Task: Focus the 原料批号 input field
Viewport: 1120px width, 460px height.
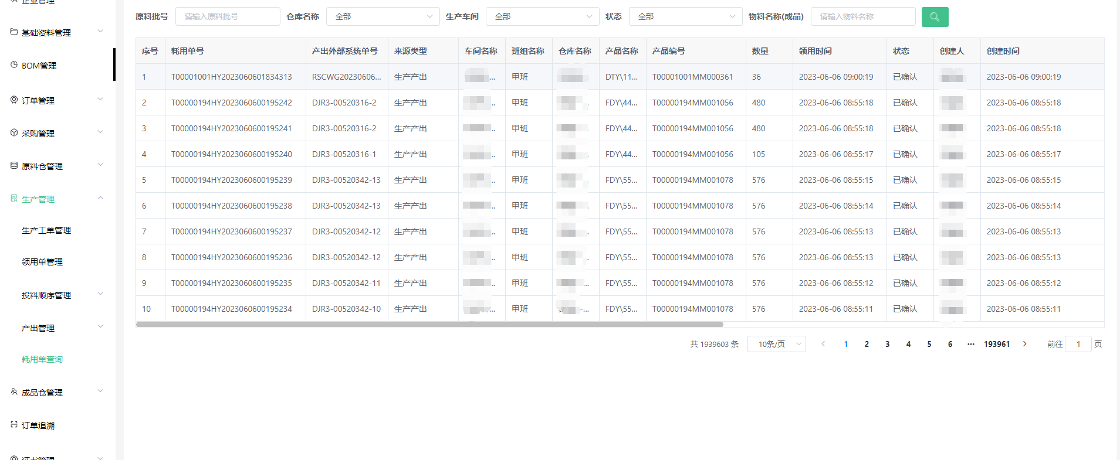Action: (x=228, y=17)
